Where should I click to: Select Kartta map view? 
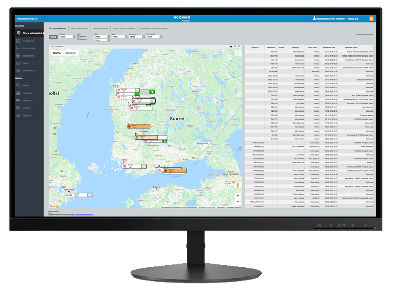pos(57,53)
